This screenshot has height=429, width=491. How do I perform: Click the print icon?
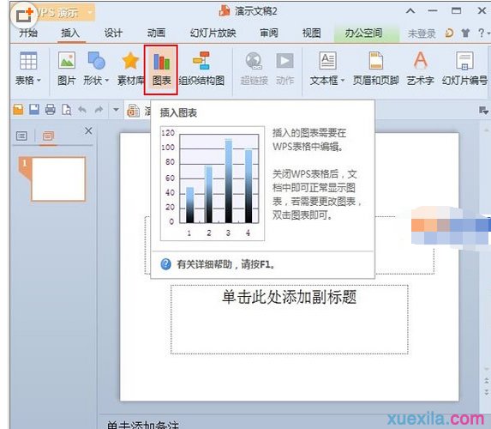[x=50, y=110]
